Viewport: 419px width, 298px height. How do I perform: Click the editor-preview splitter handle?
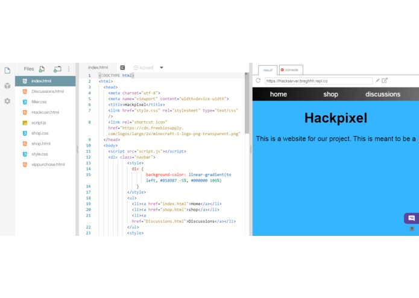point(251,150)
